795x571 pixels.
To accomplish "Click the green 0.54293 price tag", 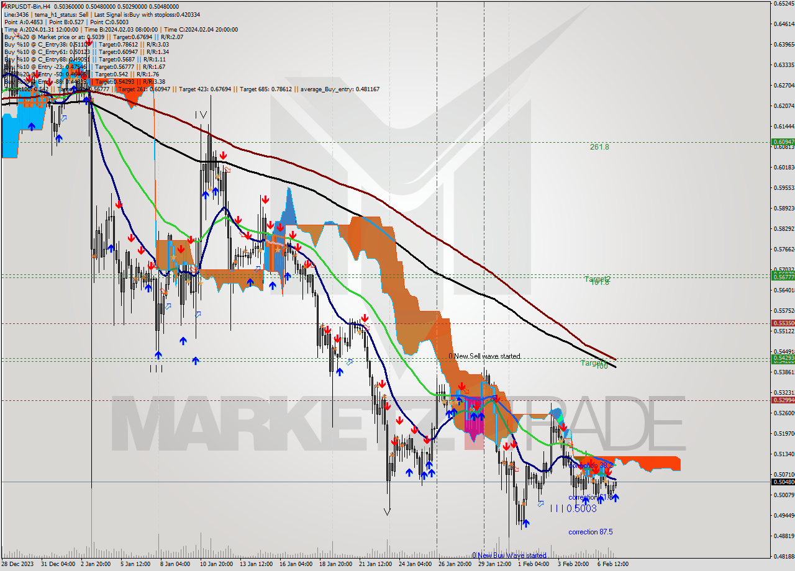I will tap(783, 358).
